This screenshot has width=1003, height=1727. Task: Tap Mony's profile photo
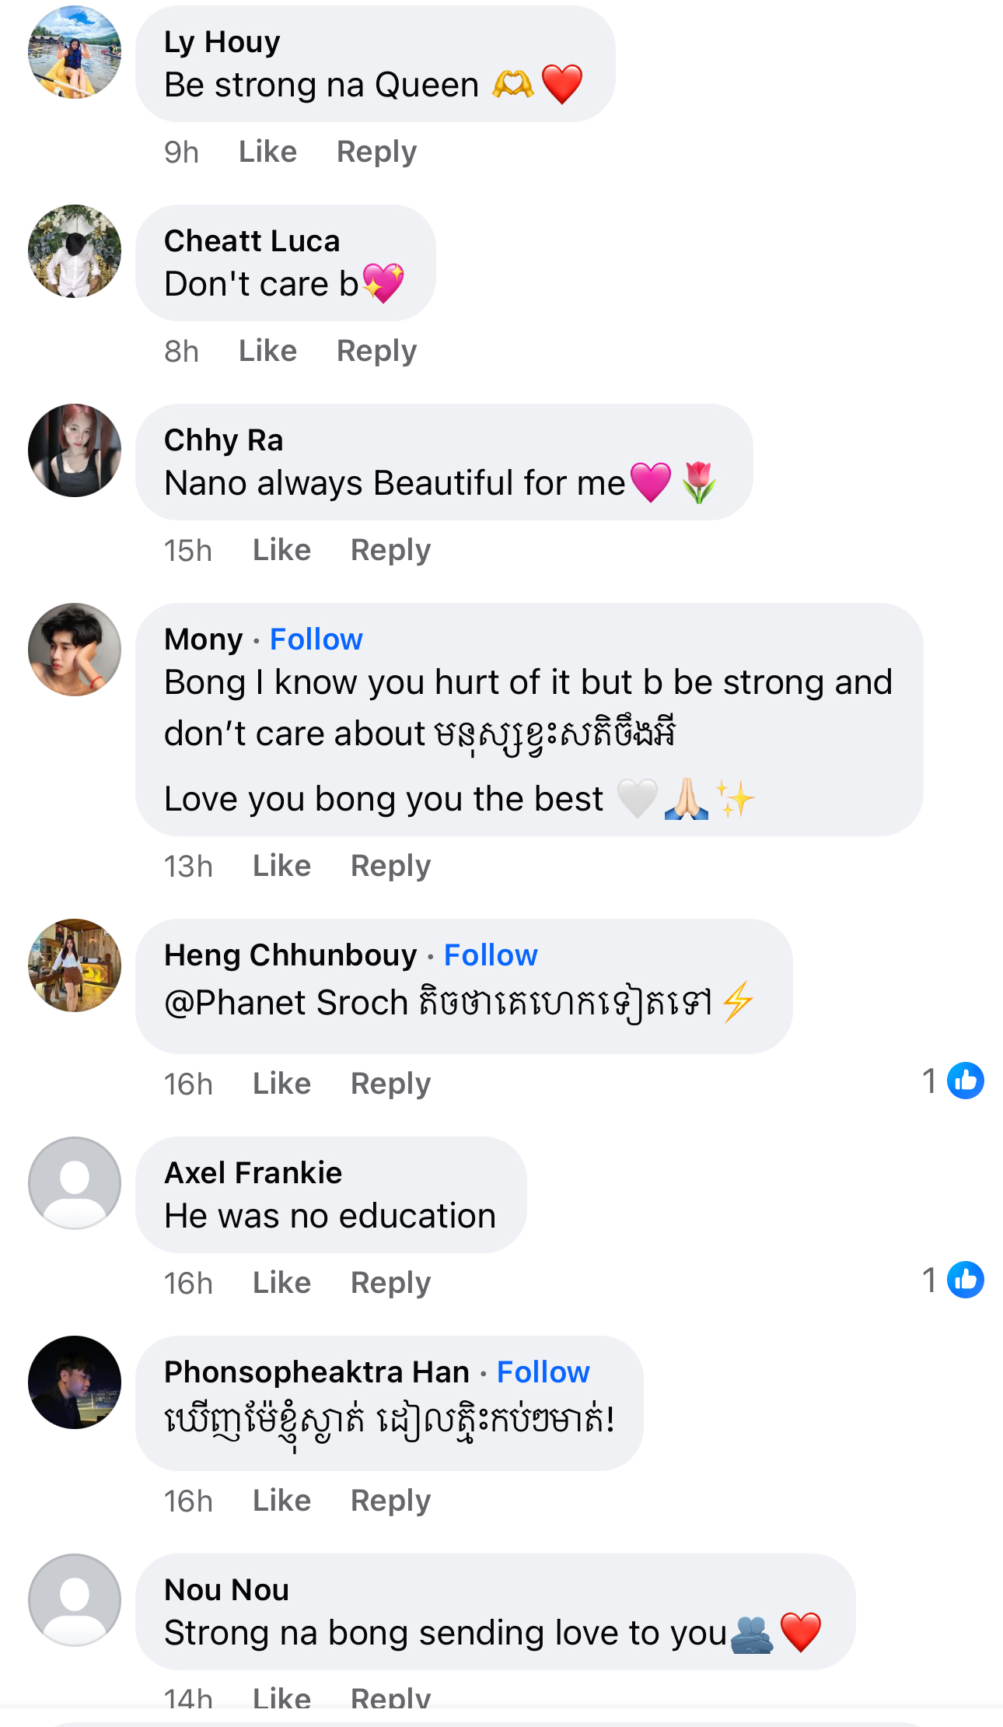pos(75,650)
